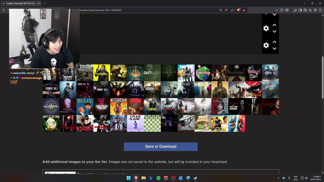This screenshot has width=324, height=182.
Task: Move the upper gear's tier row up
Action: tap(274, 25)
